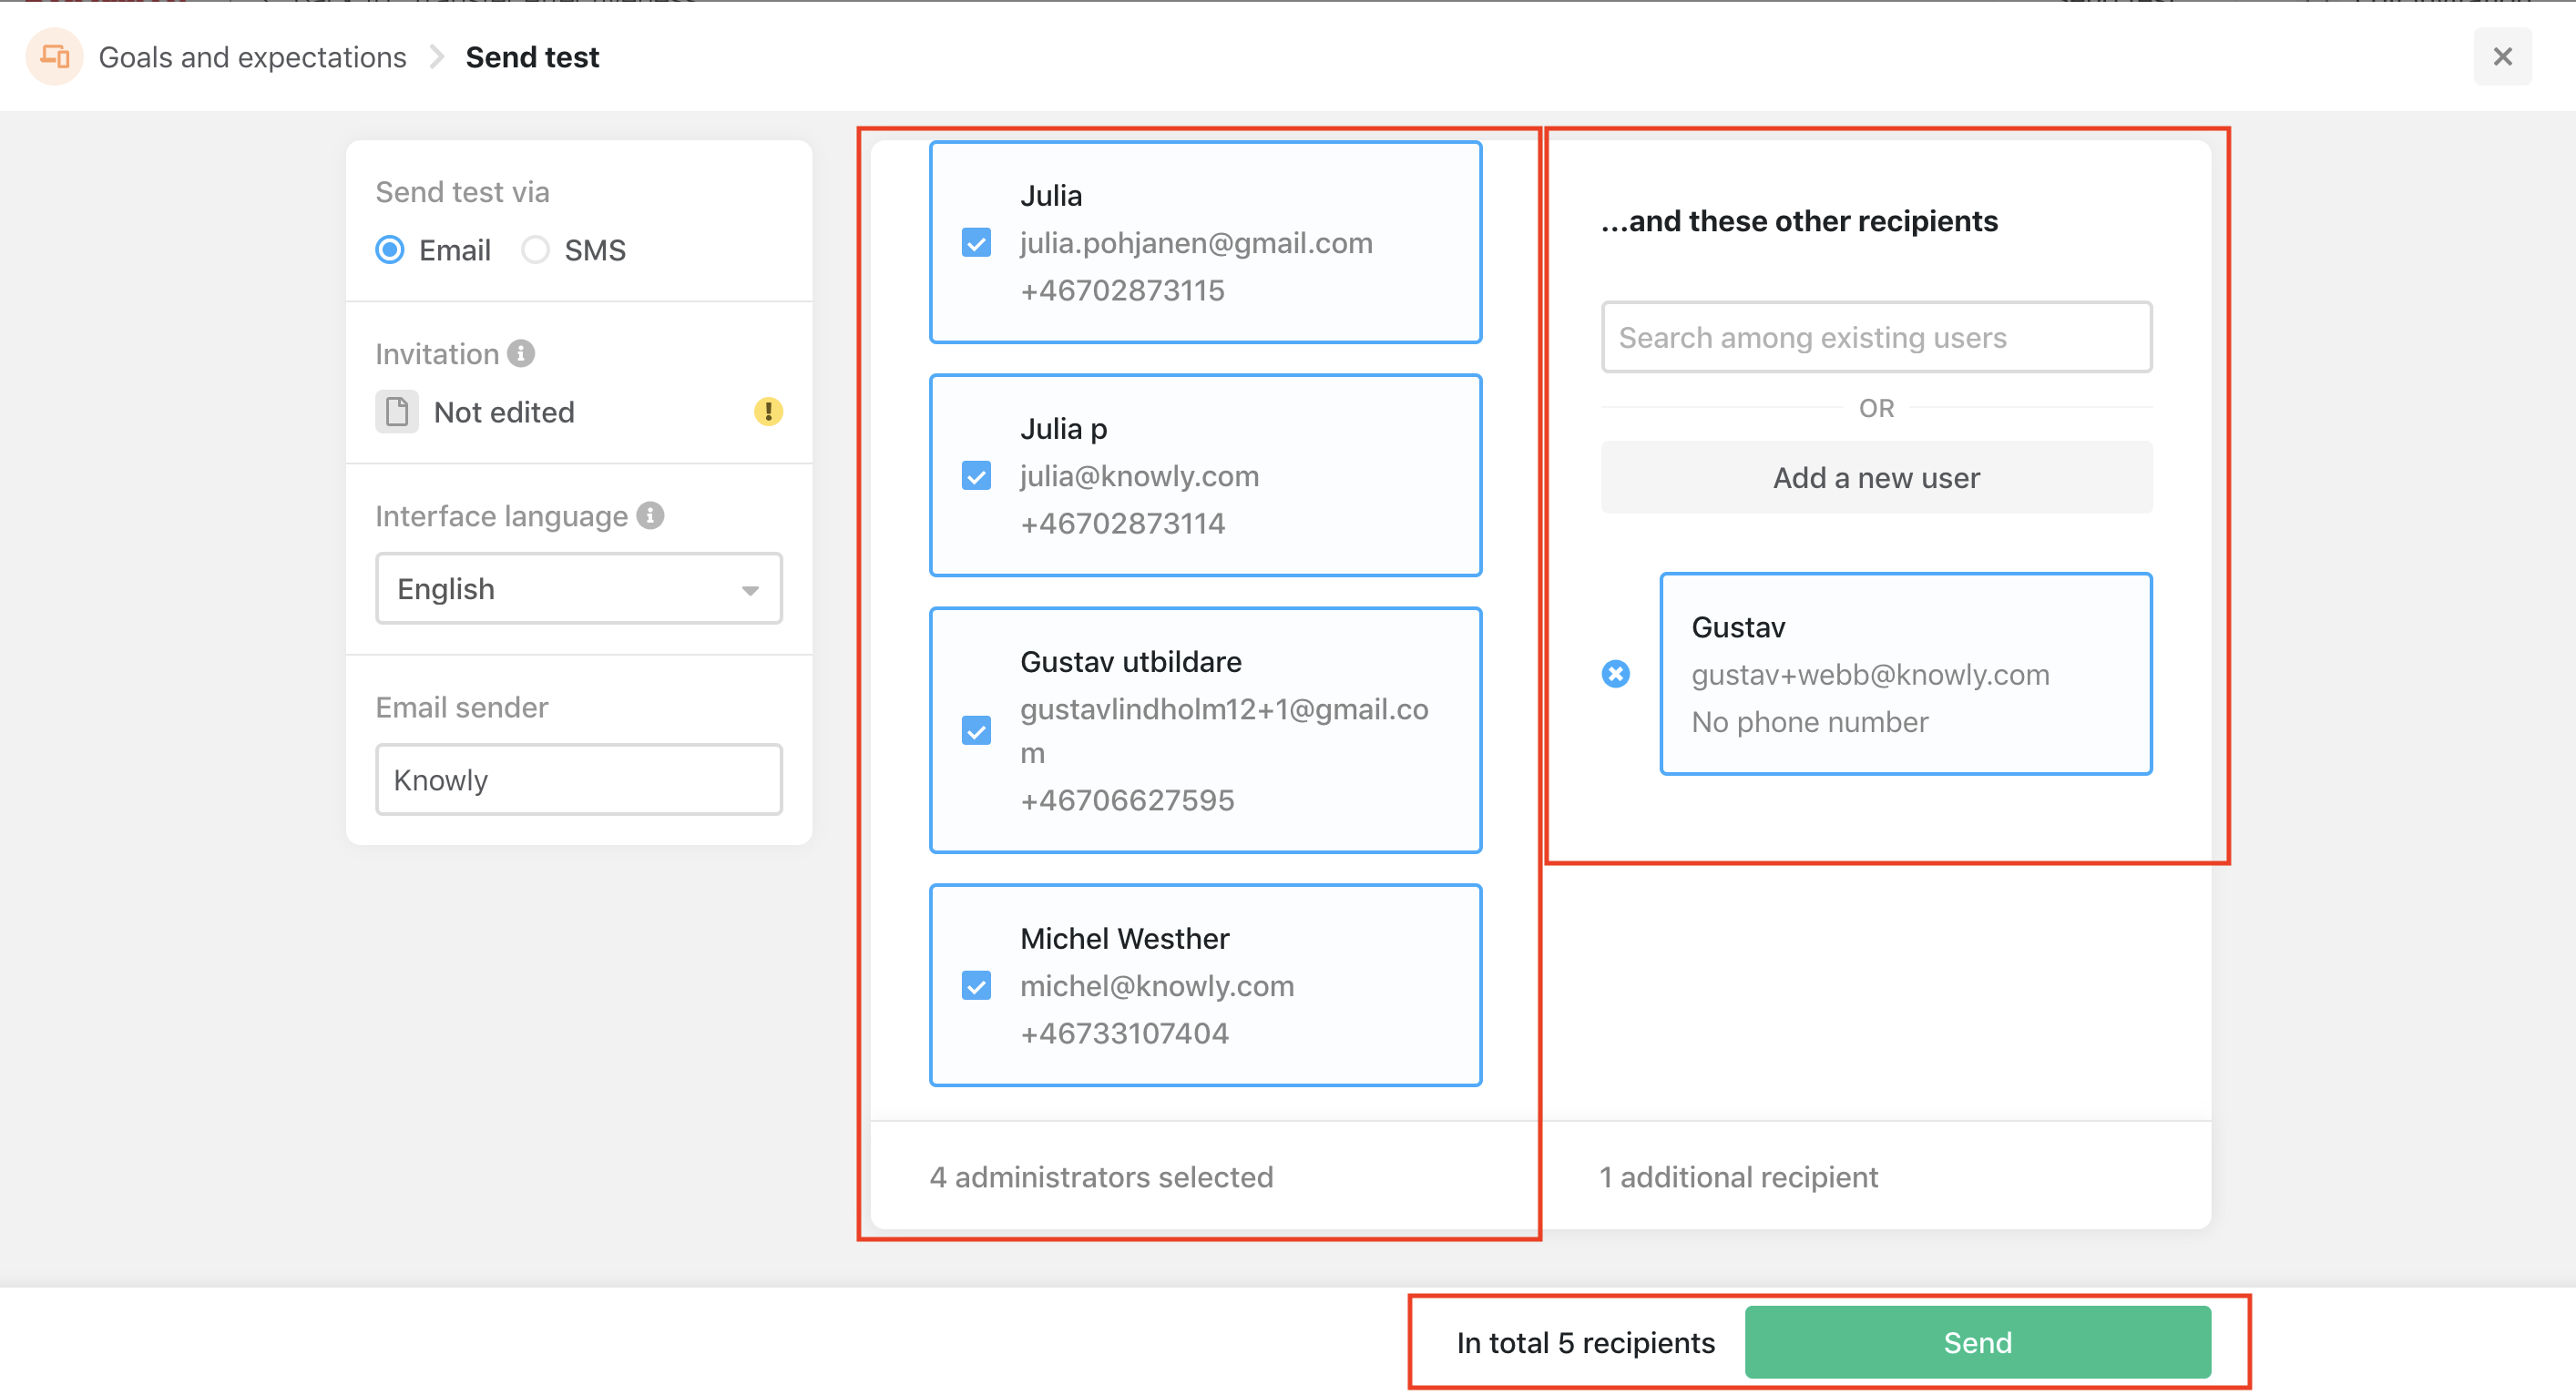2576x1395 pixels.
Task: Close the Send test dialog
Action: 2502,57
